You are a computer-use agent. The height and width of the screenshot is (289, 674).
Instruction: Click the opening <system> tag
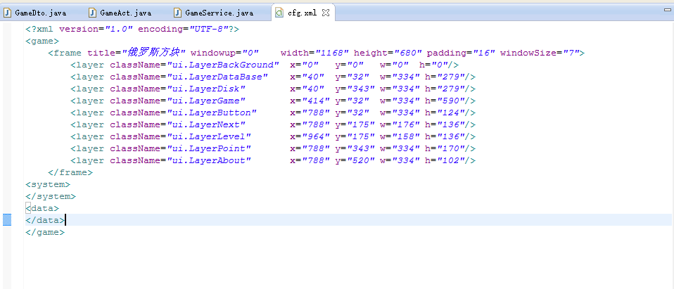pyautogui.click(x=48, y=185)
